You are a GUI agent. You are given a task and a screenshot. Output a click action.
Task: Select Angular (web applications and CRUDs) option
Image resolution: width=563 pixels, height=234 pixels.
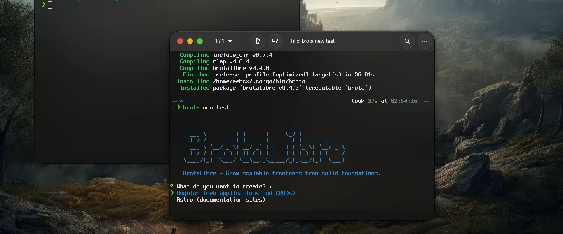[236, 193]
